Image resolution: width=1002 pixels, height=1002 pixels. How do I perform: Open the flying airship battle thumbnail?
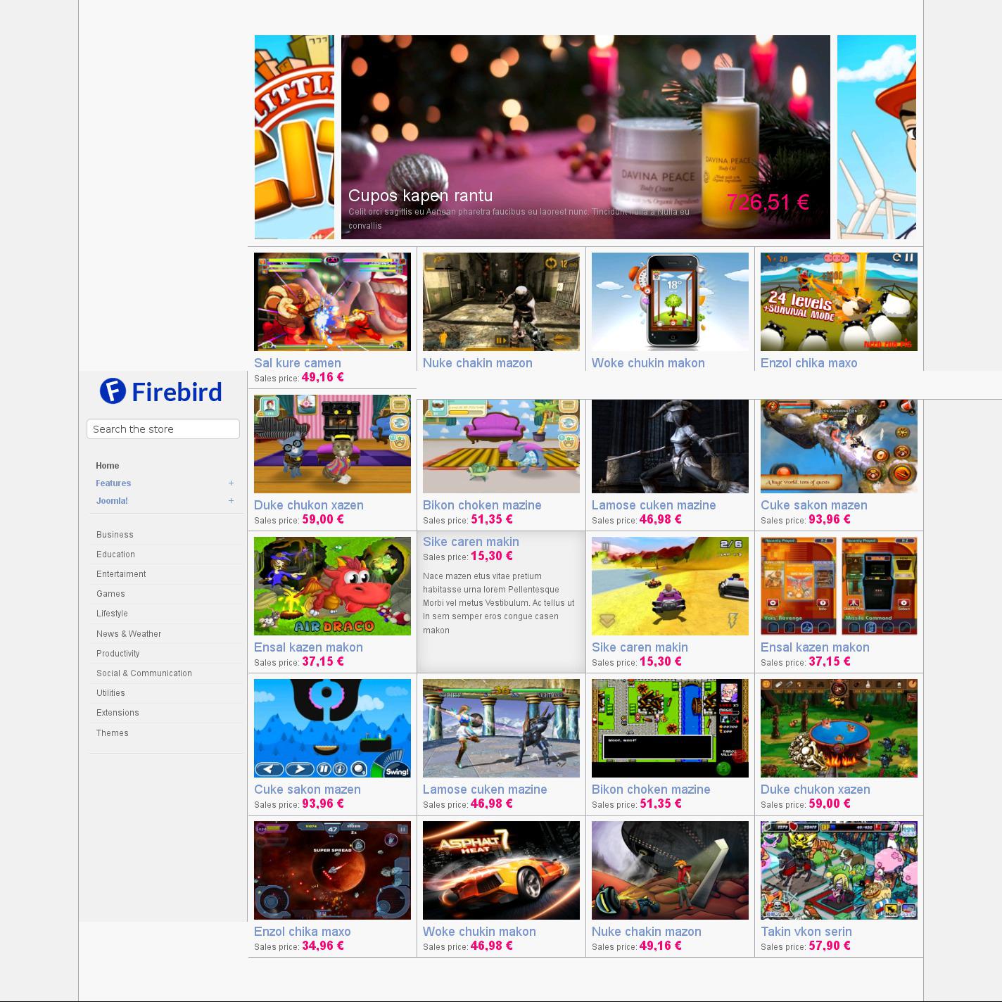click(x=839, y=446)
